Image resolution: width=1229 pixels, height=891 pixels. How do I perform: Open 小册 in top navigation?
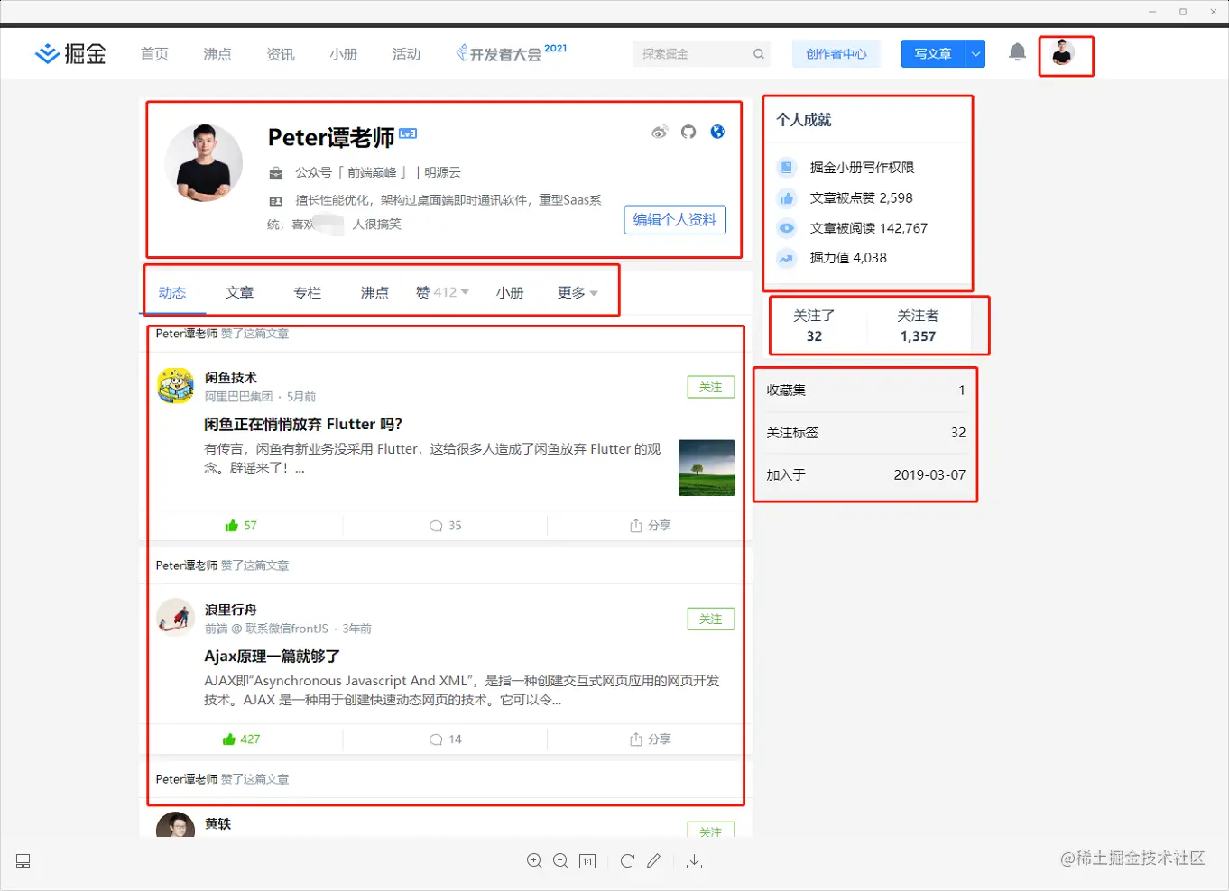[x=344, y=54]
